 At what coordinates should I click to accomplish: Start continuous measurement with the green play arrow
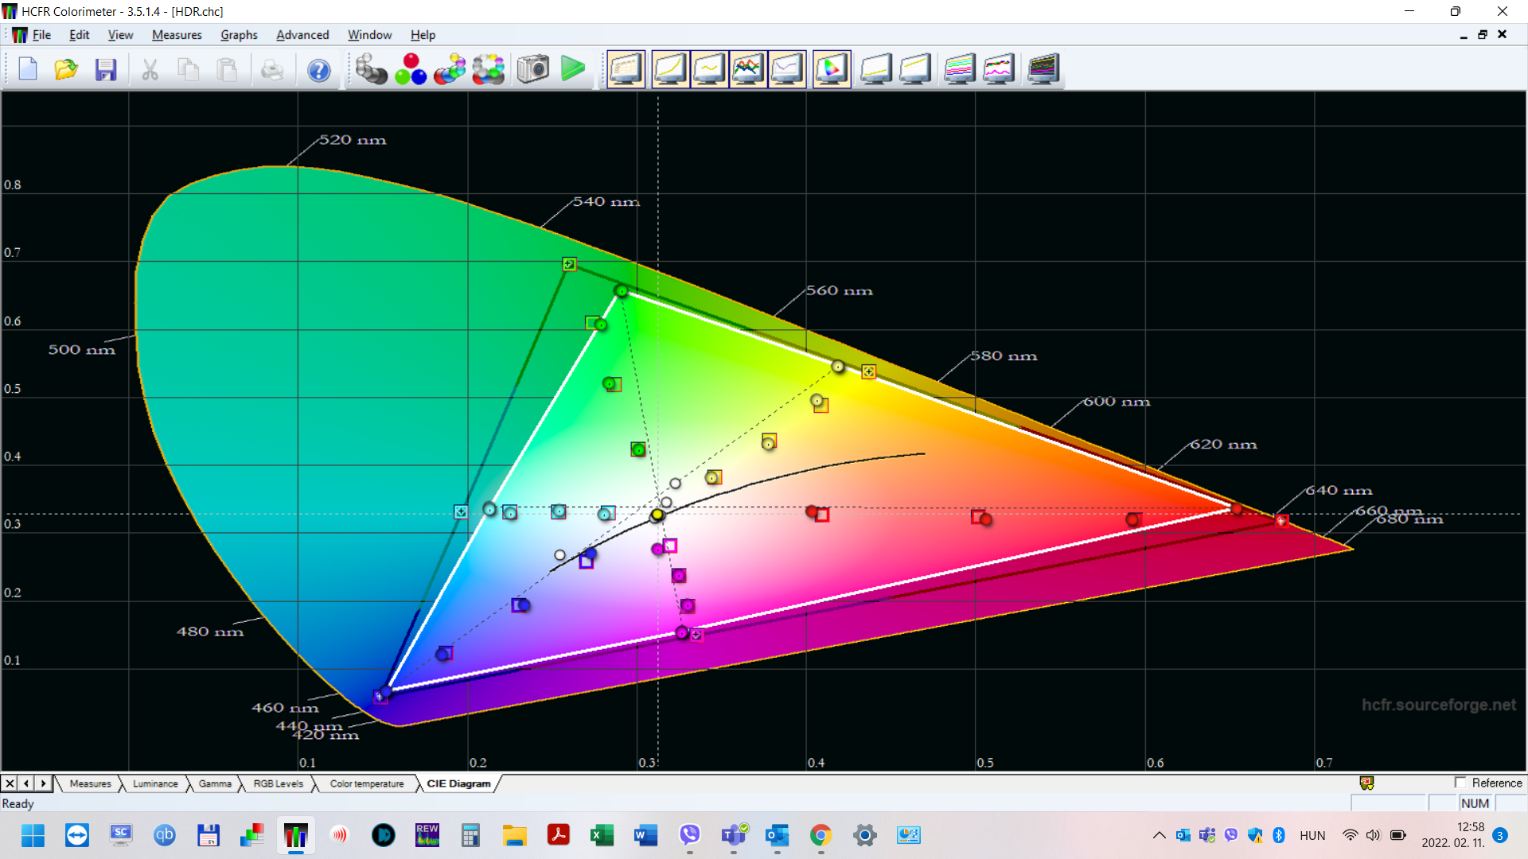(572, 69)
